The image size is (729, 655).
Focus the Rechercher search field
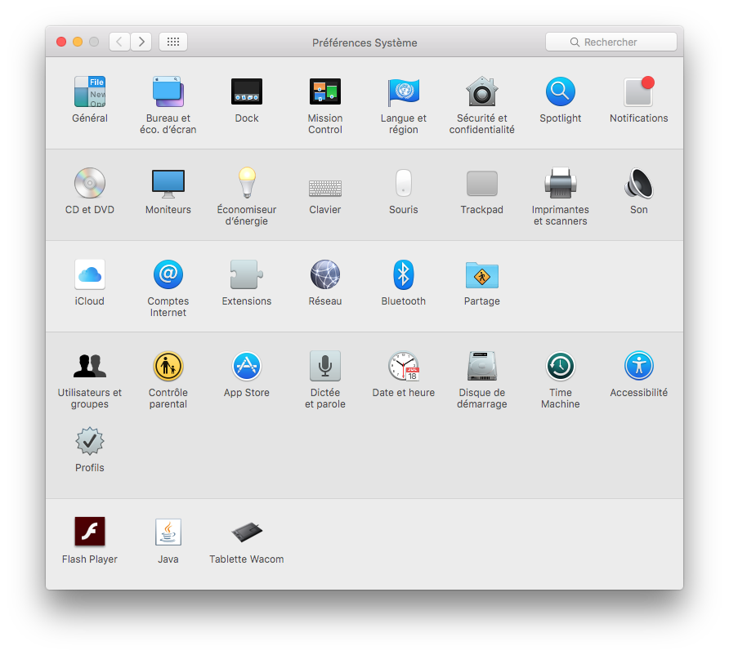tap(611, 42)
